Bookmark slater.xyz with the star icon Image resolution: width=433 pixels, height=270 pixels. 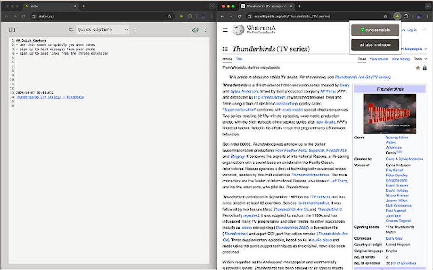pyautogui.click(x=169, y=16)
